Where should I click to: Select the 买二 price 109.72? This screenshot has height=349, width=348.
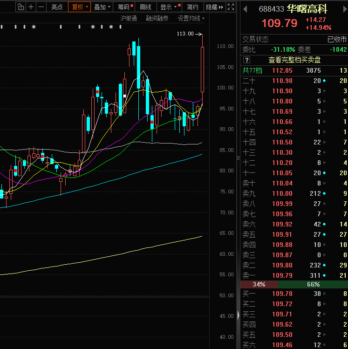tap(282, 304)
